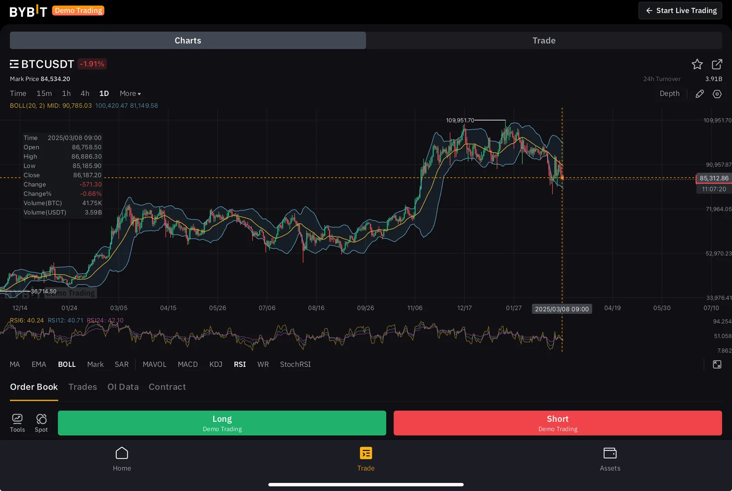Open the drawing pencil tool
Viewport: 732px width, 491px height.
click(699, 94)
